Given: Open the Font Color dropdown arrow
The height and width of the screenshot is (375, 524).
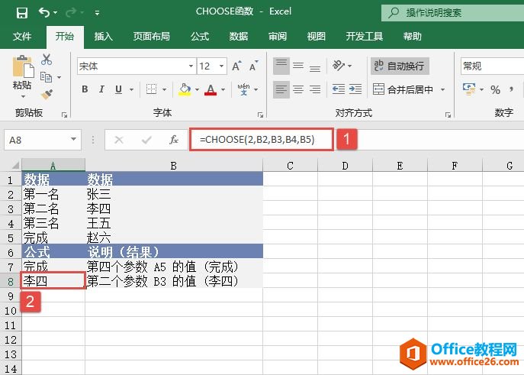Looking at the screenshot, I should pyautogui.click(x=223, y=89).
